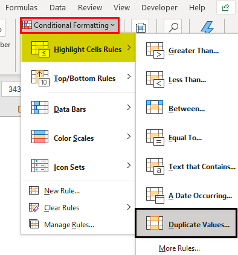This screenshot has height=255, width=238.
Task: Click the Greater Than rule icon
Action: point(155,50)
